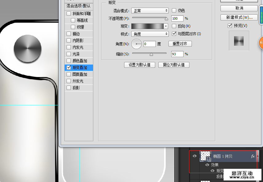Screen dimensions: 263x182
Task: Expand the gradient picker dropdown arrow
Action: (x=166, y=26)
